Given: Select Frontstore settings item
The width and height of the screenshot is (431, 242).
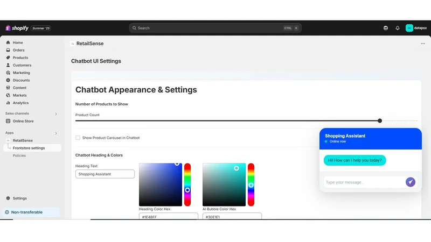Looking at the screenshot, I should [x=32, y=148].
